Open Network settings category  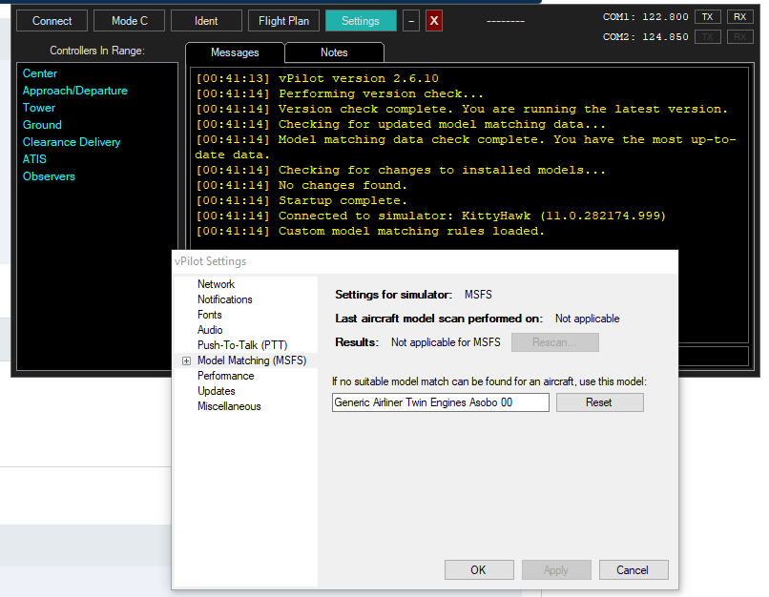[216, 284]
